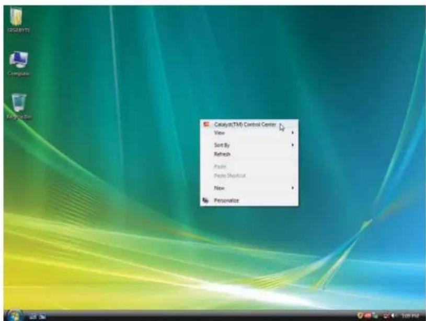Expand the View submenu arrow
Screen dimensions: 426x321
point(293,133)
